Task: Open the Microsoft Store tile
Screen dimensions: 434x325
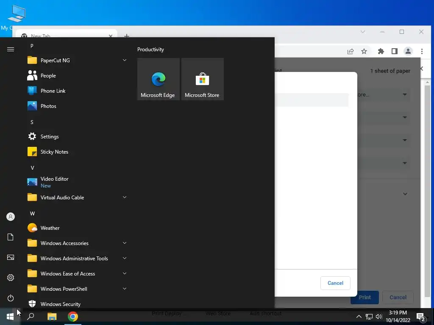Action: (202, 79)
